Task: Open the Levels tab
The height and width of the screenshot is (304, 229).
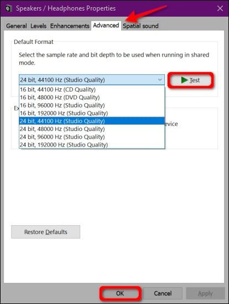Action: pyautogui.click(x=39, y=26)
